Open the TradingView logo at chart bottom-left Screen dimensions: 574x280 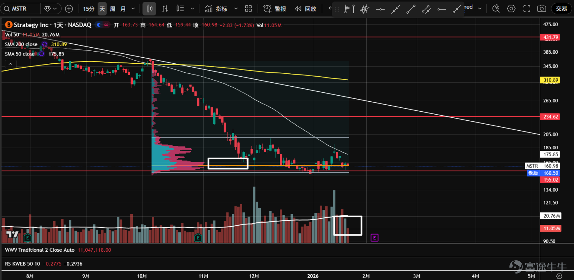tap(13, 235)
